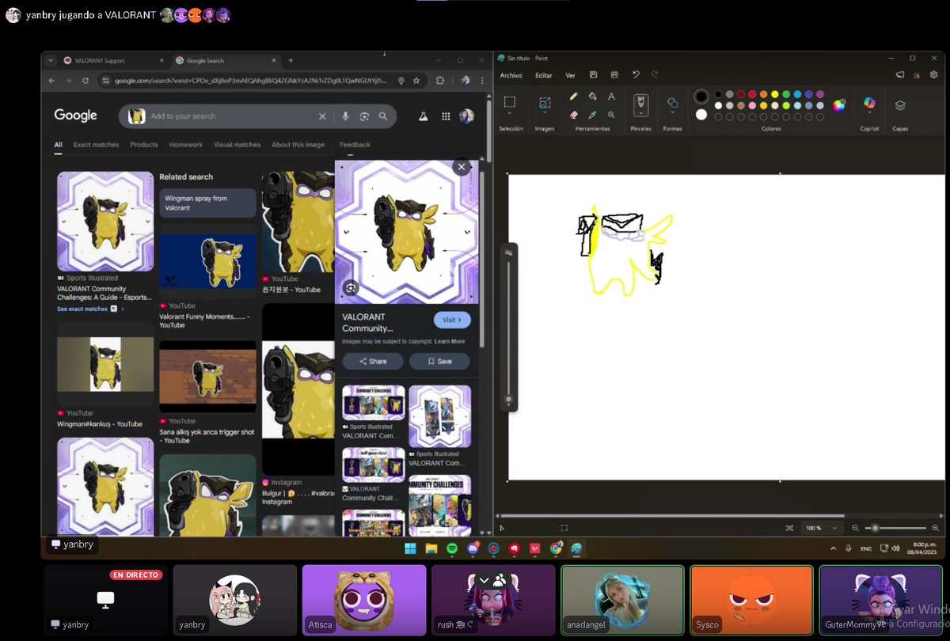The height and width of the screenshot is (641, 950).
Task: Select the Eraser tool in Paint
Action: [573, 115]
